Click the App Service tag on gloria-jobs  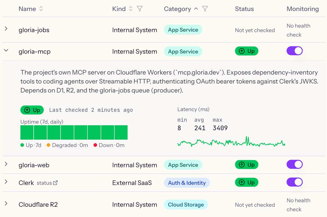[183, 30]
